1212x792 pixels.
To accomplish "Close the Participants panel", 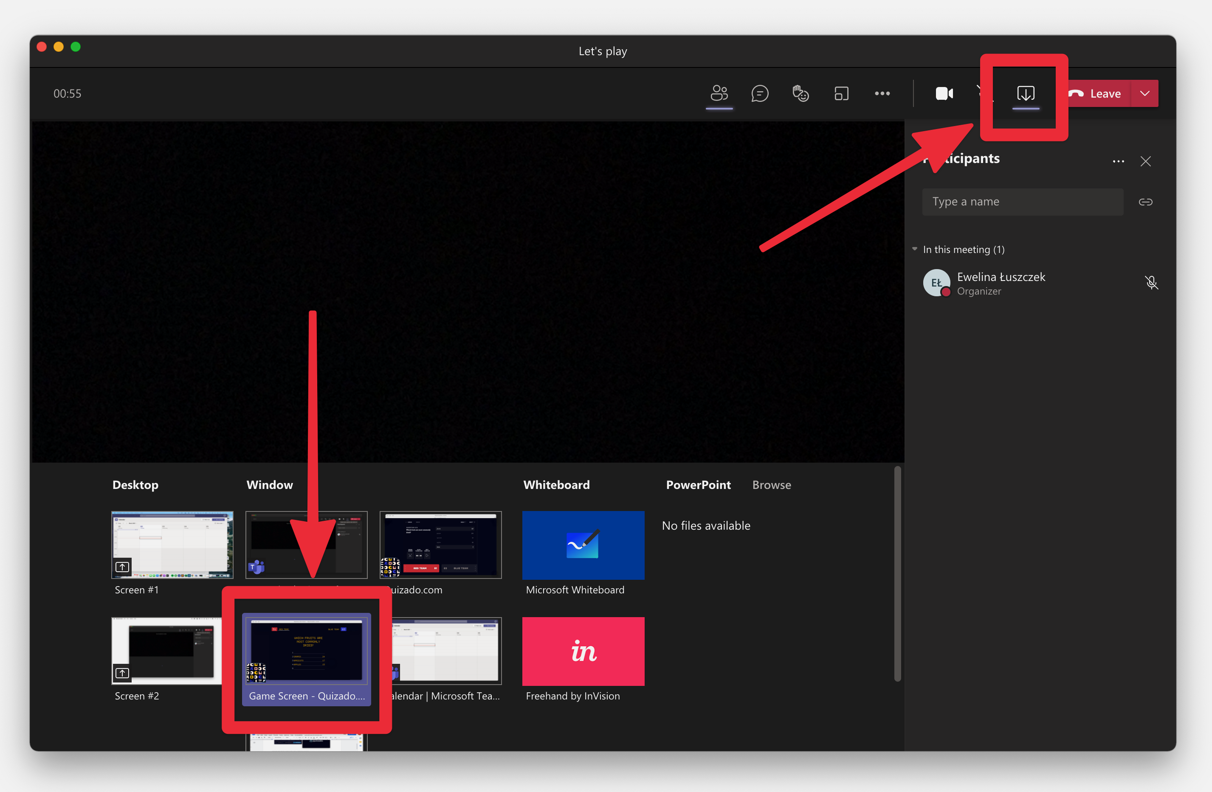I will click(x=1145, y=161).
